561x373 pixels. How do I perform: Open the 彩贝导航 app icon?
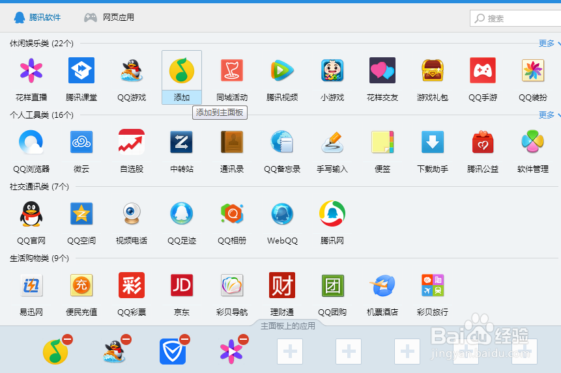pyautogui.click(x=232, y=285)
